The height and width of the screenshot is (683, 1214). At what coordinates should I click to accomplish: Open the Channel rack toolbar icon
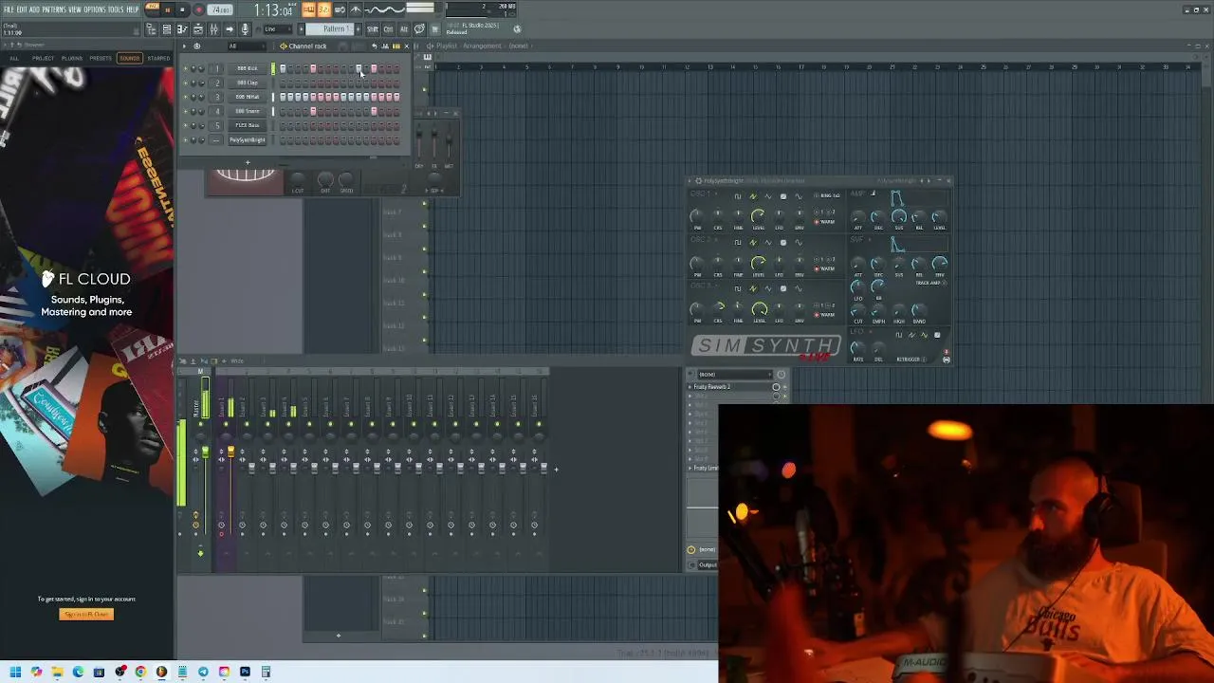(x=198, y=29)
